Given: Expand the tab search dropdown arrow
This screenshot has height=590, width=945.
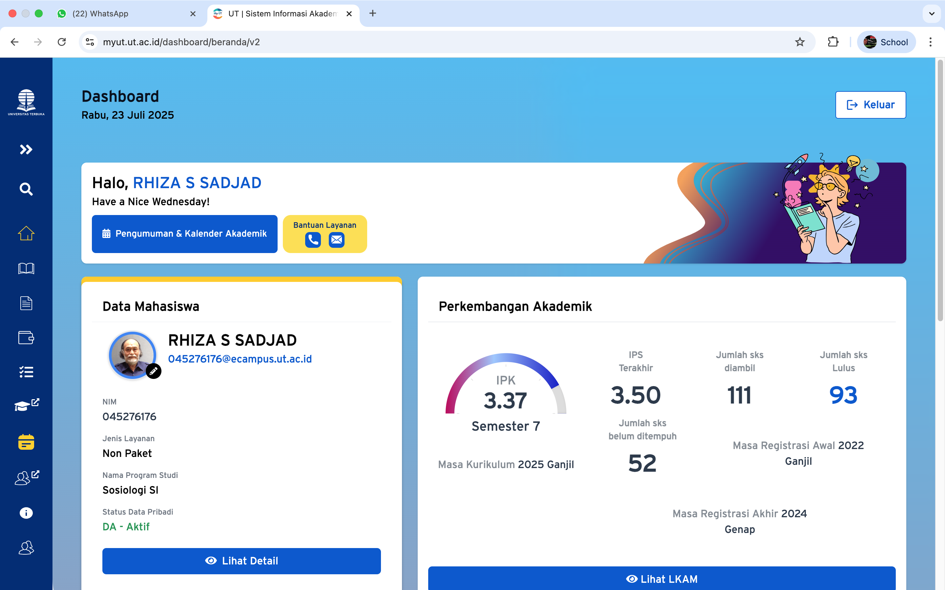Looking at the screenshot, I should pos(931,14).
